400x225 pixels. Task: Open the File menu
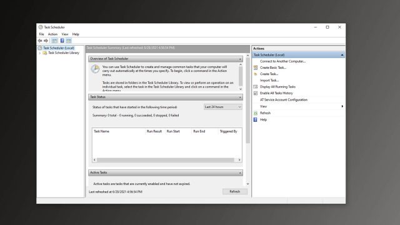pyautogui.click(x=42, y=34)
